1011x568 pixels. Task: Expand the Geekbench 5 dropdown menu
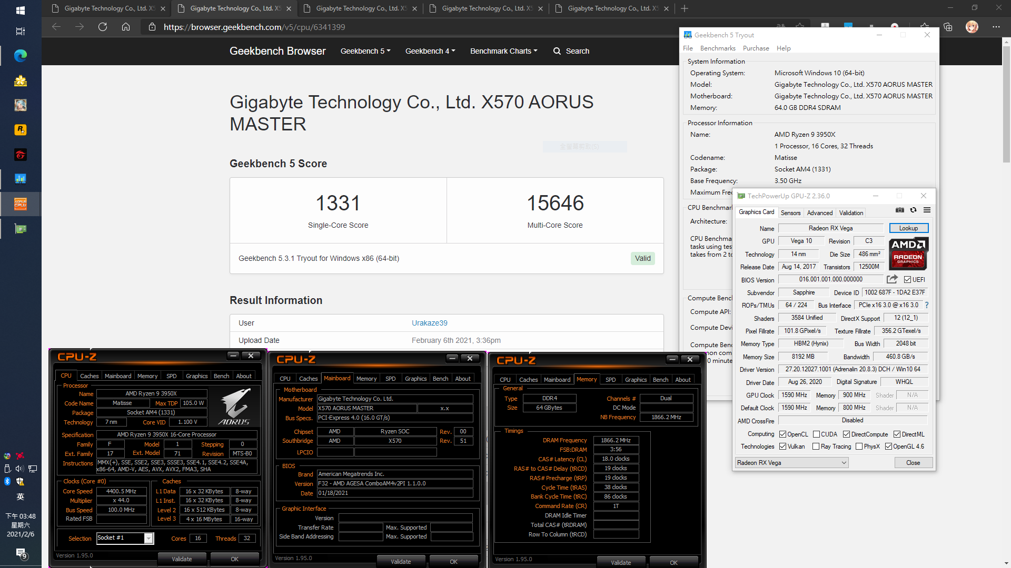[365, 51]
